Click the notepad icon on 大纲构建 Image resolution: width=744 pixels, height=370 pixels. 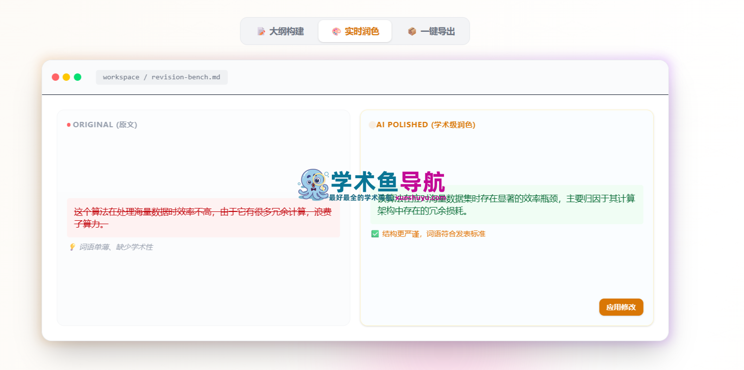pos(261,31)
